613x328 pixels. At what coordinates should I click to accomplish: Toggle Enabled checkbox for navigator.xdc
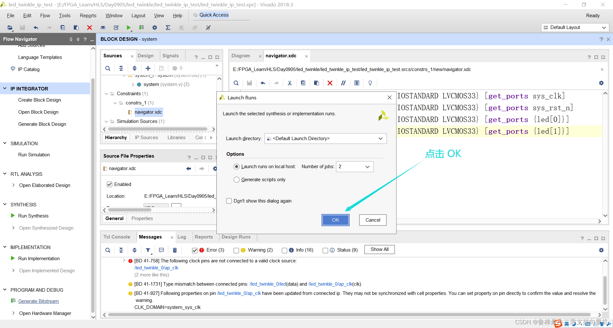(x=110, y=184)
